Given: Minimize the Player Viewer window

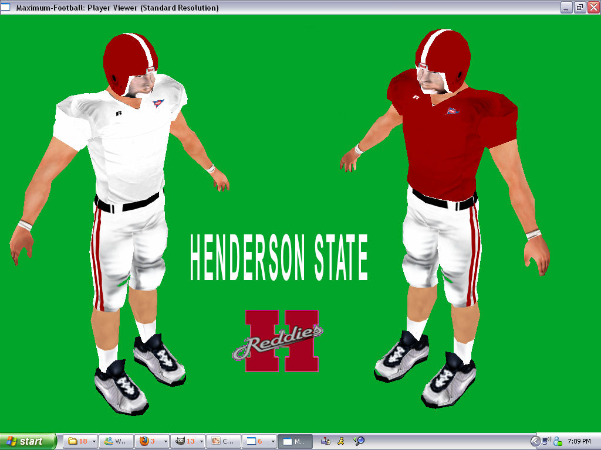Looking at the screenshot, I should coord(566,7).
